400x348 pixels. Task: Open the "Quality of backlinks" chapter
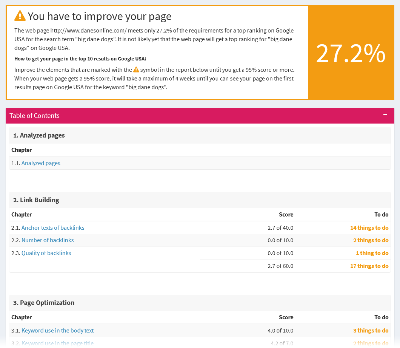tap(46, 253)
